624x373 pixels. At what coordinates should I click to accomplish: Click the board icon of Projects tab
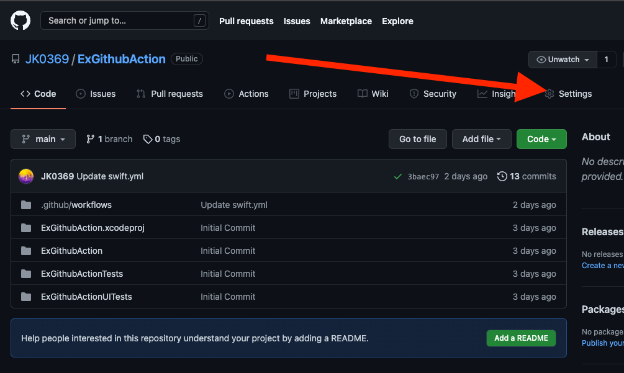pos(294,94)
